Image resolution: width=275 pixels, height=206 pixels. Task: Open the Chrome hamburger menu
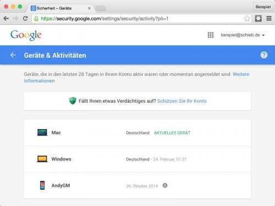pyautogui.click(x=269, y=18)
